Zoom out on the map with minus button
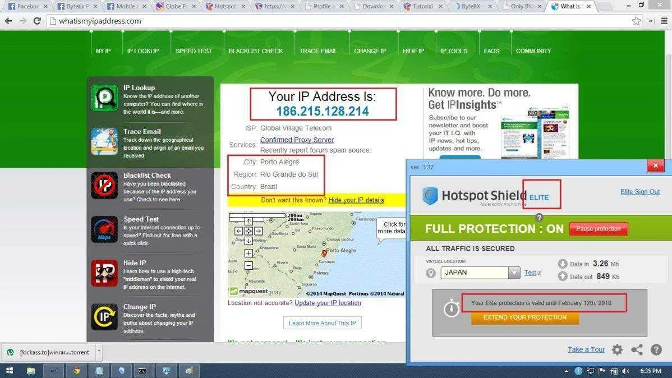The height and width of the screenshot is (378, 672). pos(248,265)
